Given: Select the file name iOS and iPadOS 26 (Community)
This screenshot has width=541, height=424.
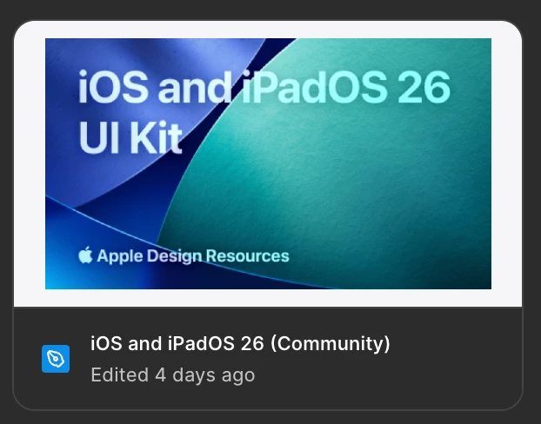Looking at the screenshot, I should pyautogui.click(x=240, y=343).
